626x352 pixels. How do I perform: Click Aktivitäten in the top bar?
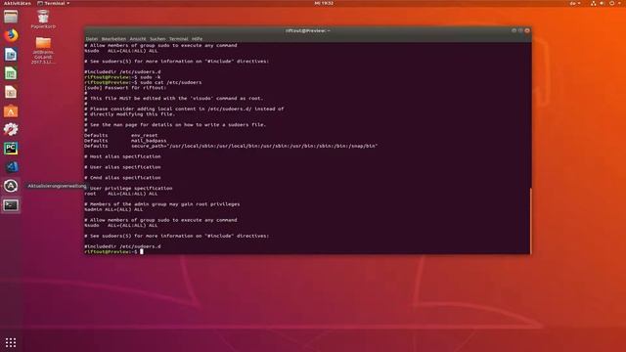point(18,3)
